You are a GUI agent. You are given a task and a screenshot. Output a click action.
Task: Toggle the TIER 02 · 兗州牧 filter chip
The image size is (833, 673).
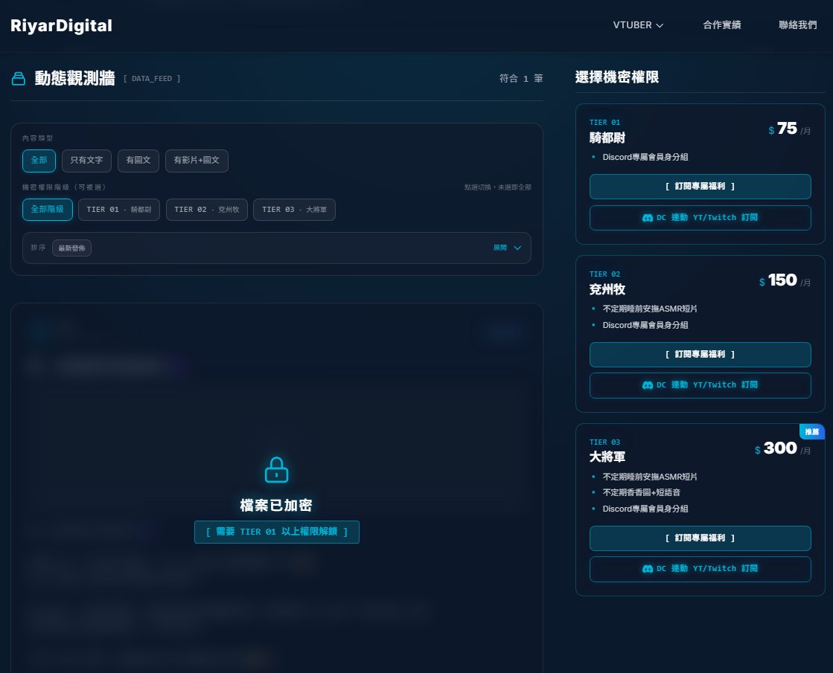(207, 210)
